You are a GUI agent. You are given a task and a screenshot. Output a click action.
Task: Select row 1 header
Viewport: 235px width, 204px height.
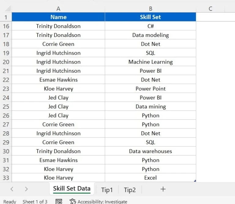pos(6,17)
